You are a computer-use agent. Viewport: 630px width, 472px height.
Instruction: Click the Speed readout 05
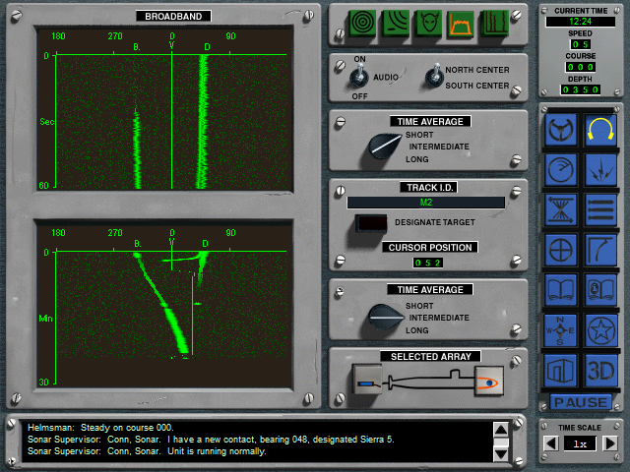click(580, 44)
